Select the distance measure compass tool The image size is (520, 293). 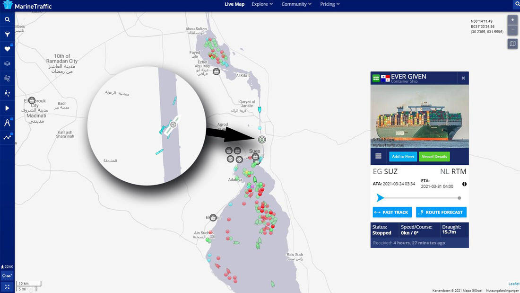click(x=7, y=123)
